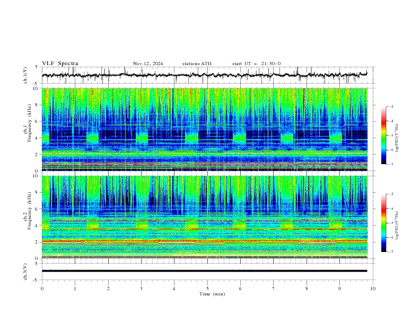This screenshot has height=324, width=420.
Task: Select the "start UT = 21:50:0" header text
Action: pos(256,64)
